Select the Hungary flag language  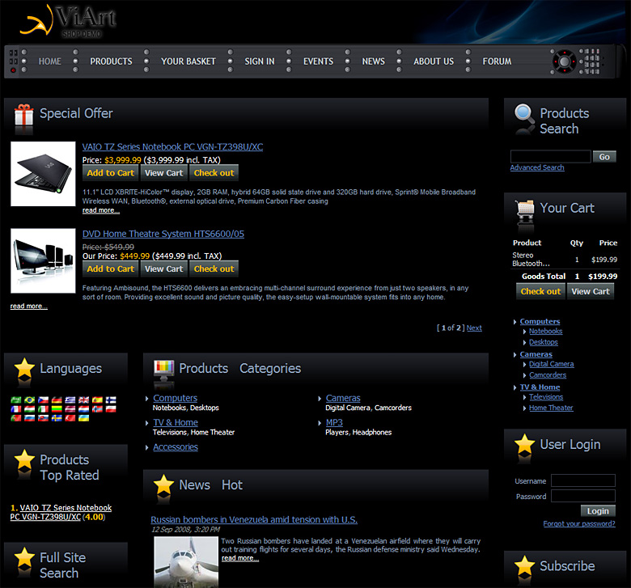coord(29,409)
